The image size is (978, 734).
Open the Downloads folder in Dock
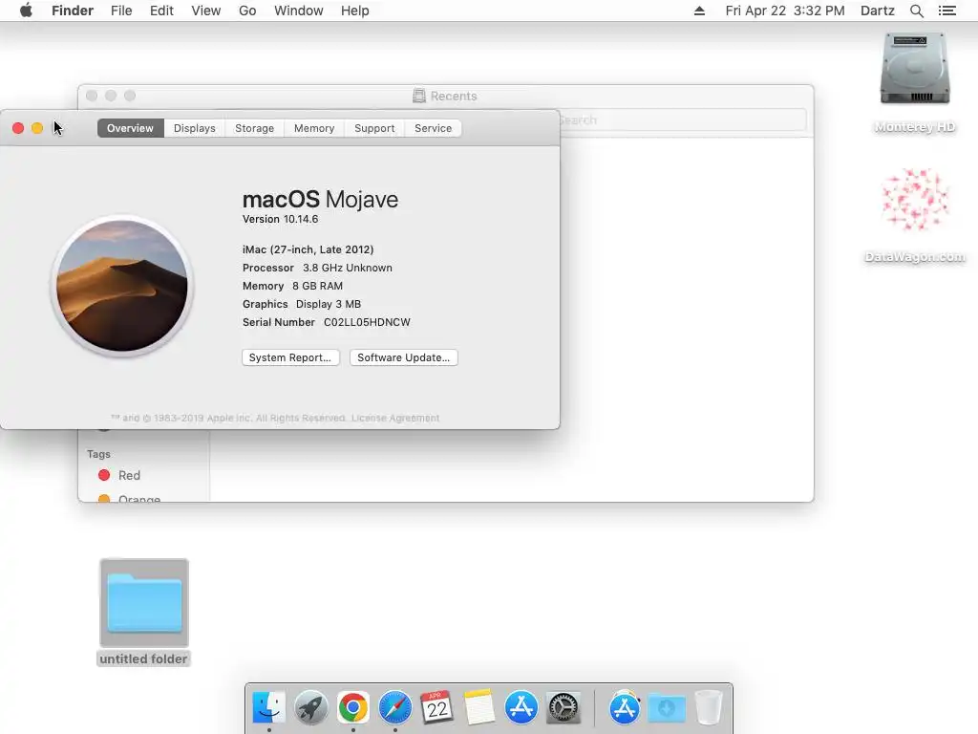(x=666, y=708)
